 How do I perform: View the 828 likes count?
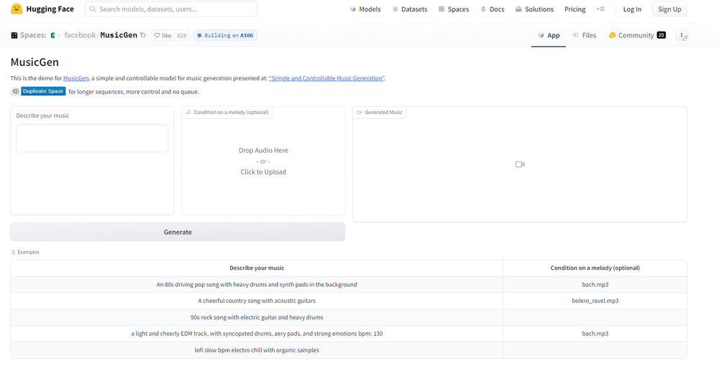(182, 35)
